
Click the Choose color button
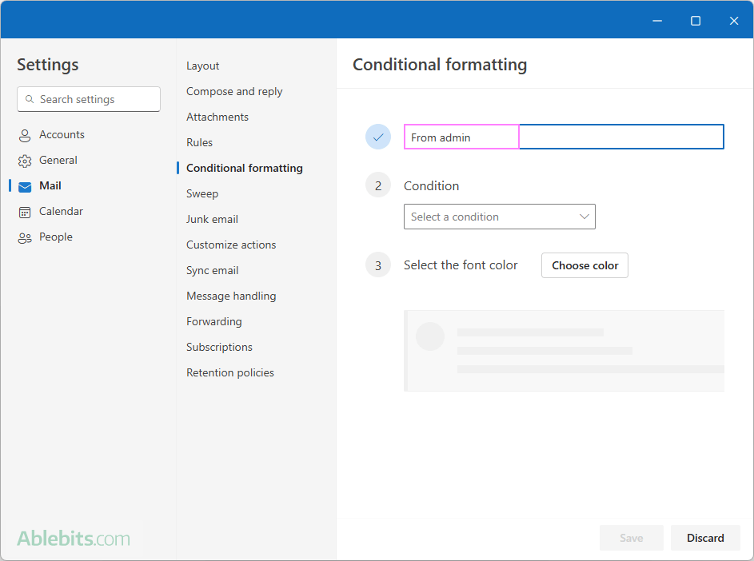tap(584, 265)
